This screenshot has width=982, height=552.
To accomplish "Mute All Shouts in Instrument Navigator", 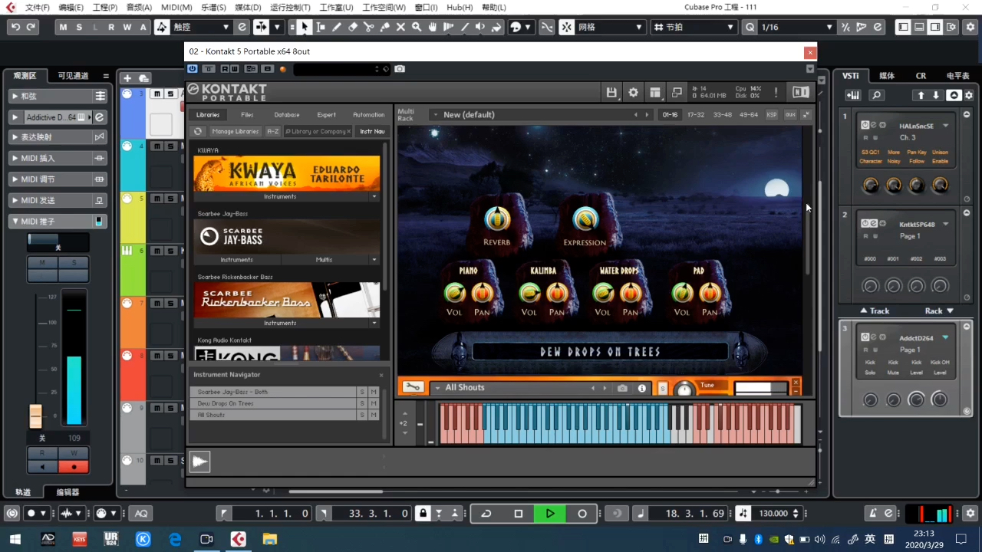I will click(x=374, y=415).
